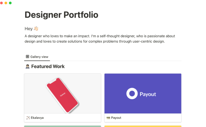Image resolution: width=206 pixels, height=127 pixels.
Task: Open the Ekalavya project title link
Action: [x=37, y=118]
